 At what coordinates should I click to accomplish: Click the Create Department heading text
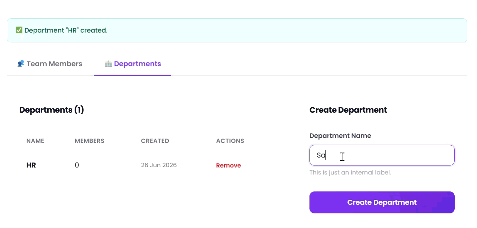(x=348, y=110)
